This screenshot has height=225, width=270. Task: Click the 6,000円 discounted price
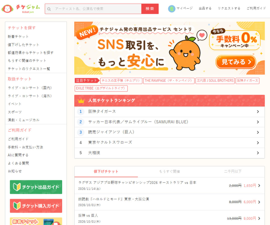point(250,202)
